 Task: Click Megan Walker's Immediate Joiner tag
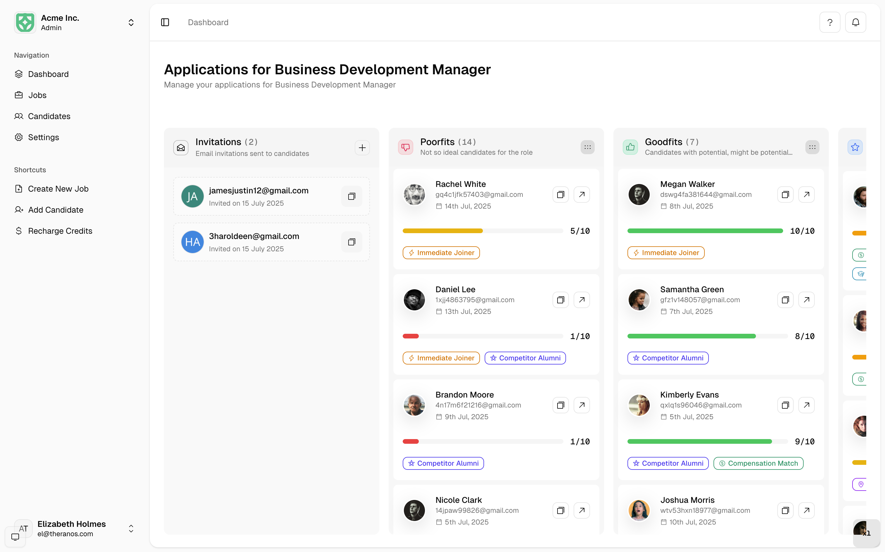coord(666,253)
